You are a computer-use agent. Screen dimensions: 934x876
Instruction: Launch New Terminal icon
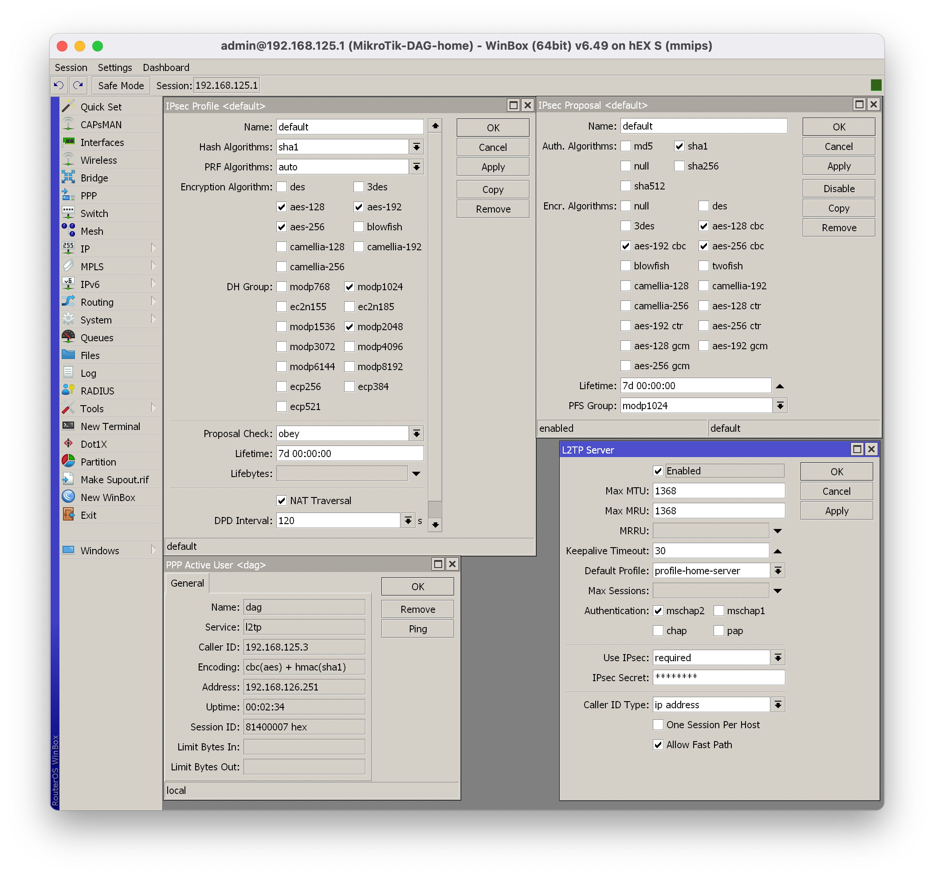[x=69, y=426]
